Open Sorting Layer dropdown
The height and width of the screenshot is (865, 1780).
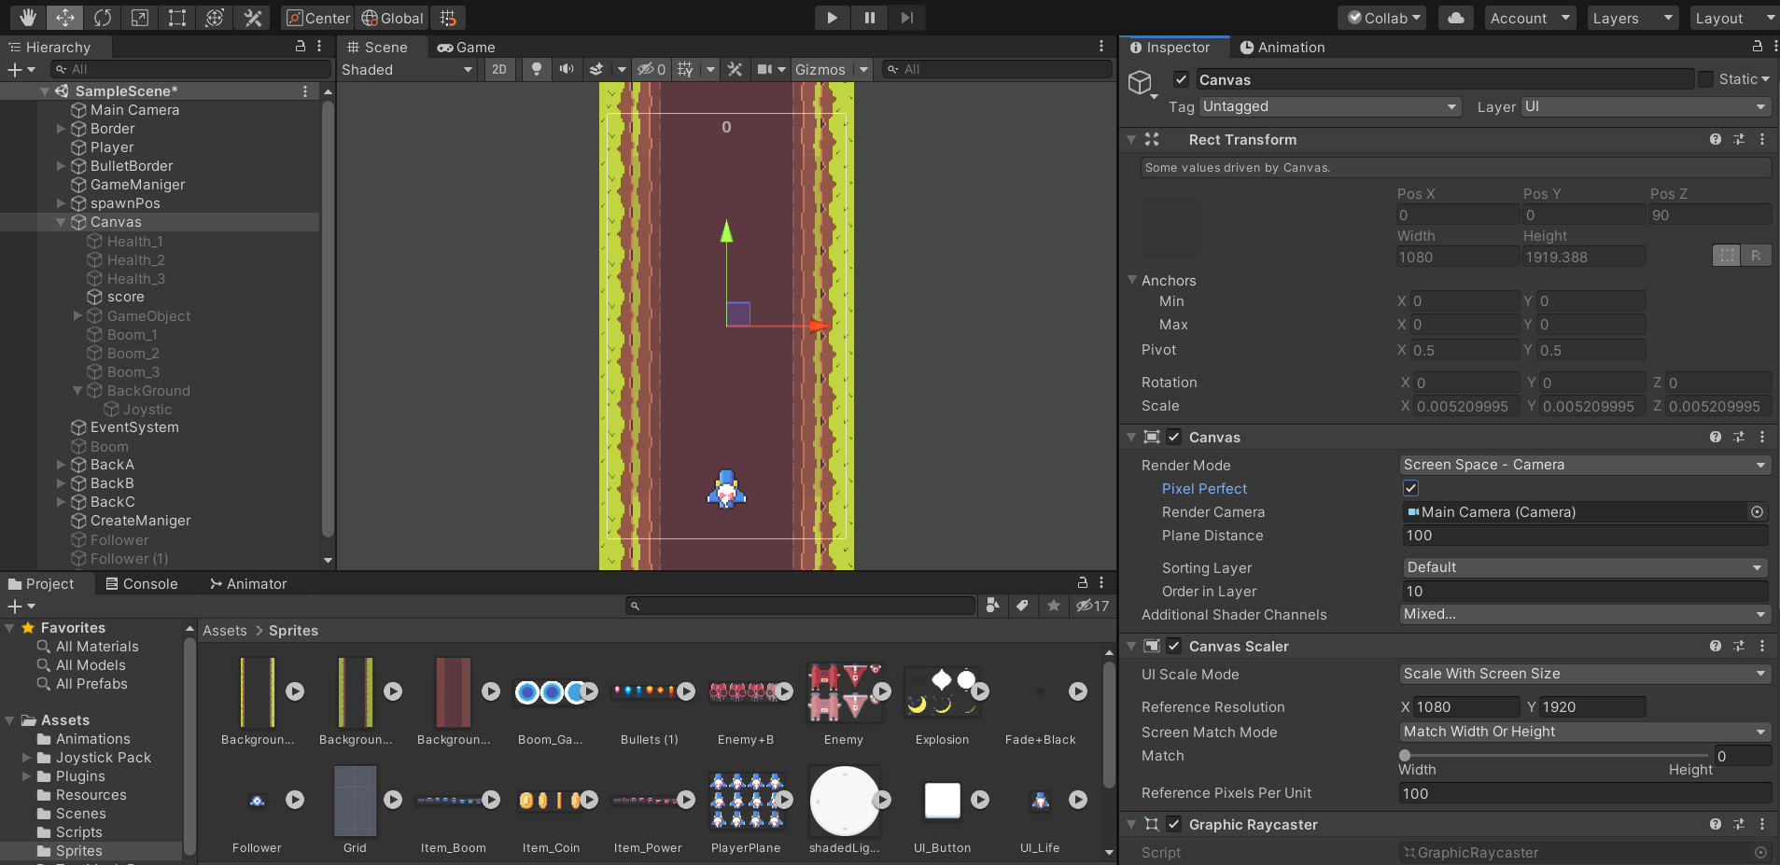[x=1585, y=567]
